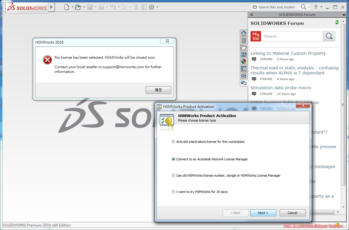This screenshot has width=349, height=230.
Task: Click FORUMS comment icon under Simulation data post
Action: click(254, 94)
